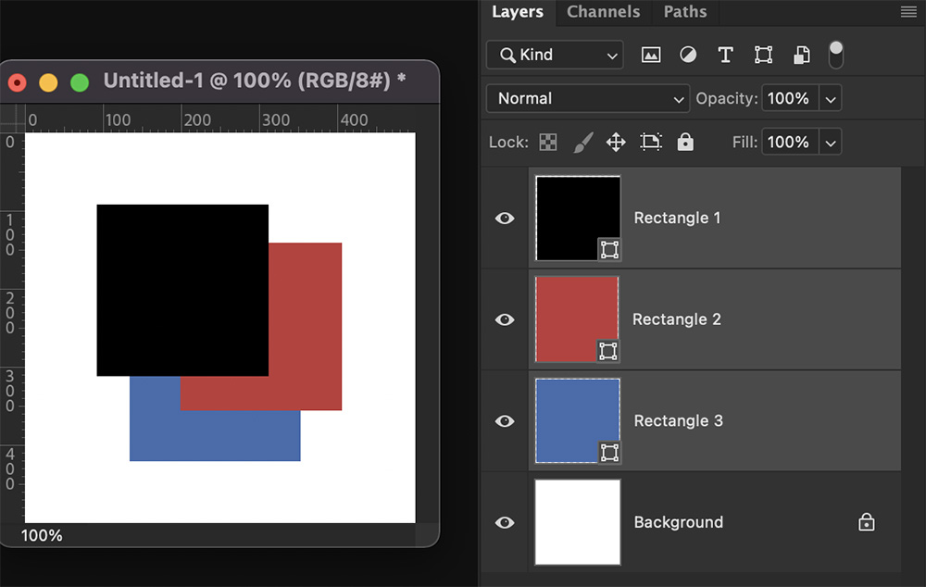This screenshot has width=926, height=587.
Task: Click the black Rectangle 1 layer thumbnail
Action: [578, 218]
